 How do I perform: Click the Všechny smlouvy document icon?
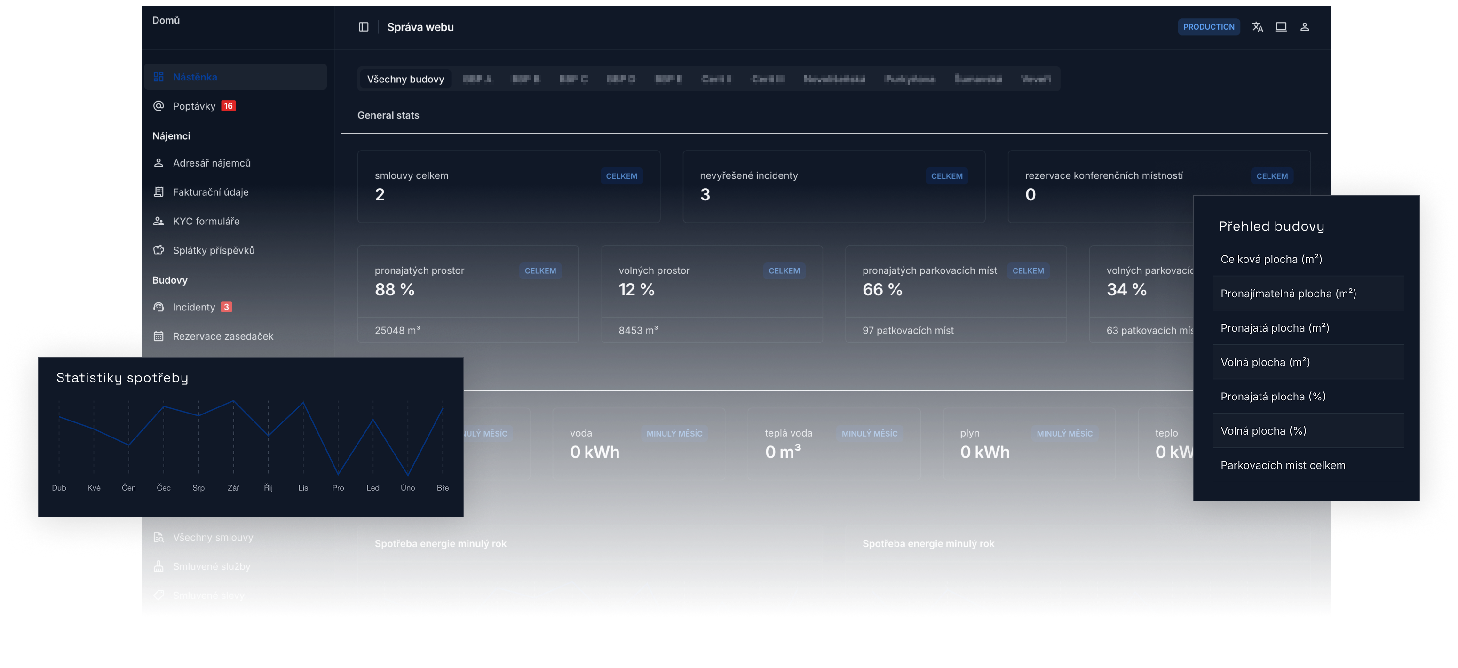click(158, 537)
